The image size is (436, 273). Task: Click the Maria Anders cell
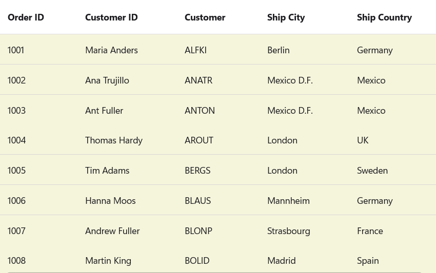tap(111, 50)
